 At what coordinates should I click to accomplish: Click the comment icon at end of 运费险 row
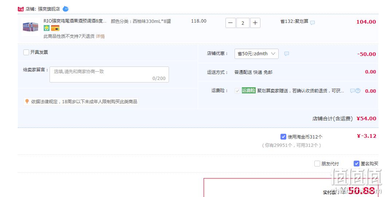352,91
